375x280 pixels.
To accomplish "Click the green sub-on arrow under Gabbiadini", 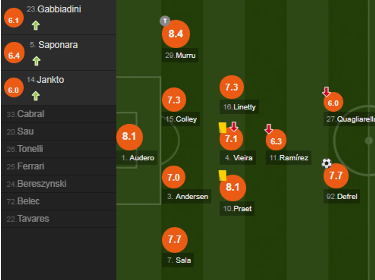I will point(36,26).
